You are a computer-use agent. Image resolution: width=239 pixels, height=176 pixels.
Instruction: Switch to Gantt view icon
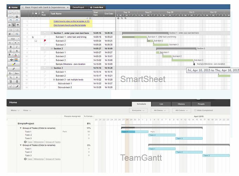(x=14, y=25)
